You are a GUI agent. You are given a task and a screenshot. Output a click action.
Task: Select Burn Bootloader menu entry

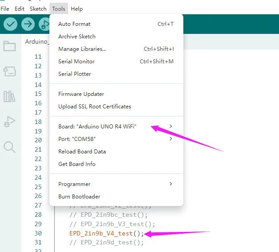(116, 197)
